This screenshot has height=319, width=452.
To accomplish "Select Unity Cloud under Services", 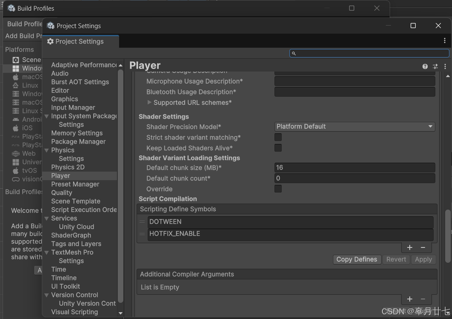I will click(x=76, y=227).
